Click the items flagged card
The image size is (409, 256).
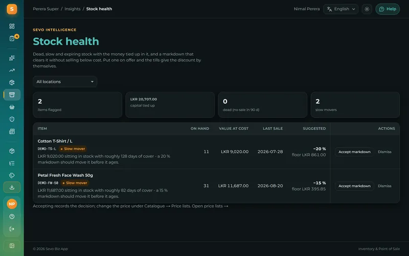(x=78, y=105)
